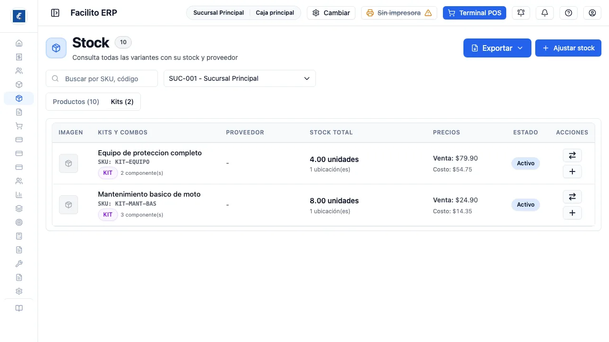Open the bar chart reports sidebar icon
This screenshot has height=342, width=609.
[x=19, y=195]
